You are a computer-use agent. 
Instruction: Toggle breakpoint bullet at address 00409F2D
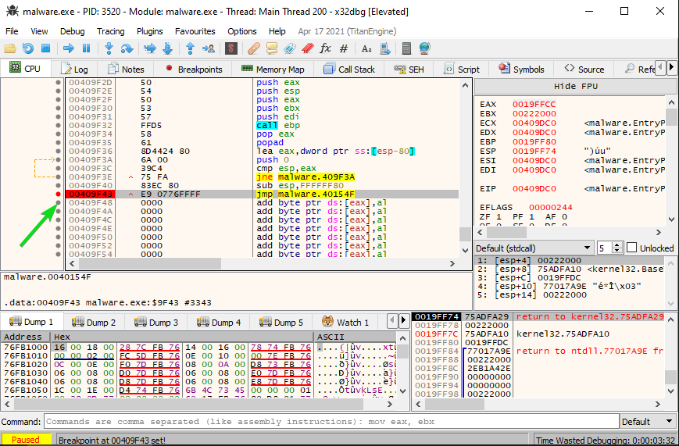point(58,82)
